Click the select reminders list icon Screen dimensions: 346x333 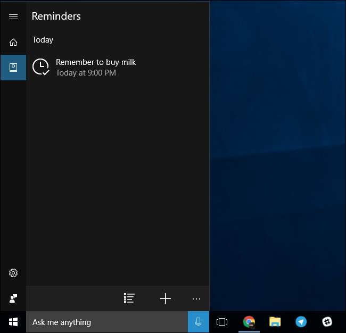(x=129, y=298)
